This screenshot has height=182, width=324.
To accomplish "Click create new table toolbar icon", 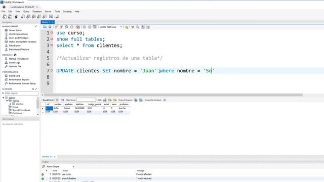I will (28, 17).
